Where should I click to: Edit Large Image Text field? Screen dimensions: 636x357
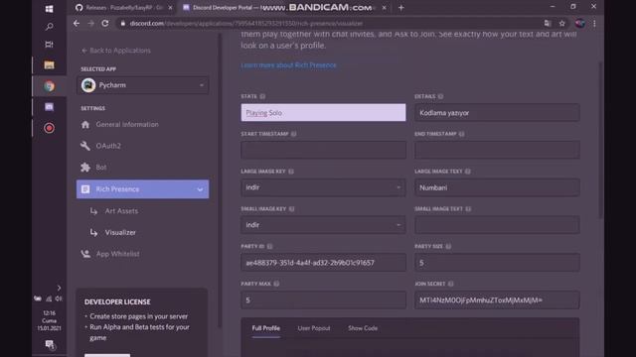pyautogui.click(x=497, y=187)
